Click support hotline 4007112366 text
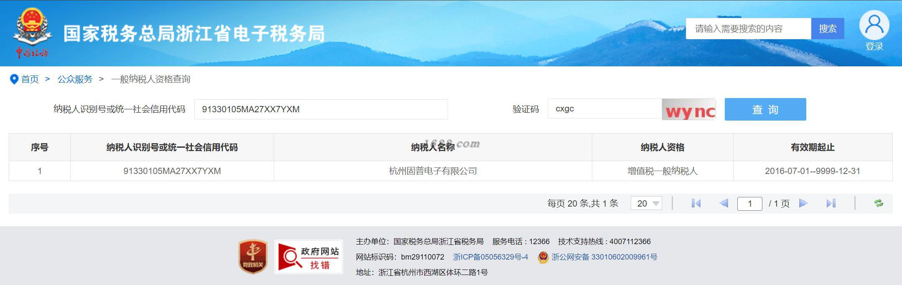This screenshot has height=285, width=902. [630, 242]
